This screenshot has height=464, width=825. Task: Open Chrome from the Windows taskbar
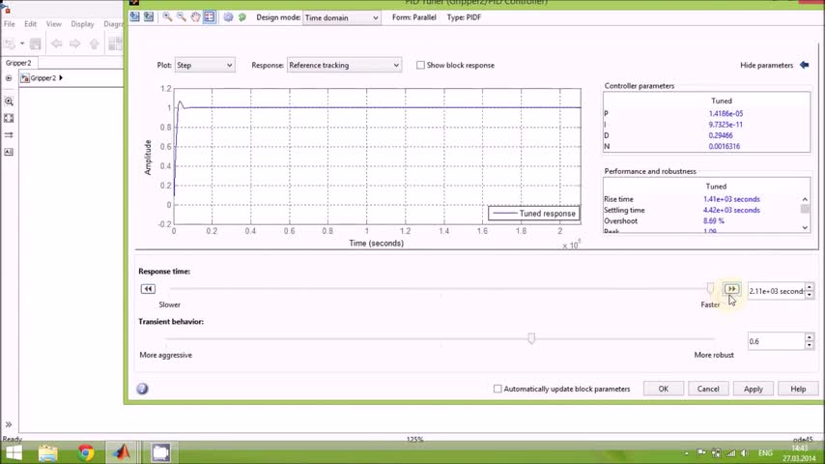pyautogui.click(x=85, y=452)
